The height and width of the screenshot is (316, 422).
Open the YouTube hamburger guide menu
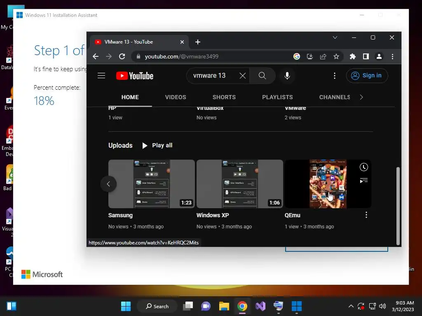tap(101, 76)
